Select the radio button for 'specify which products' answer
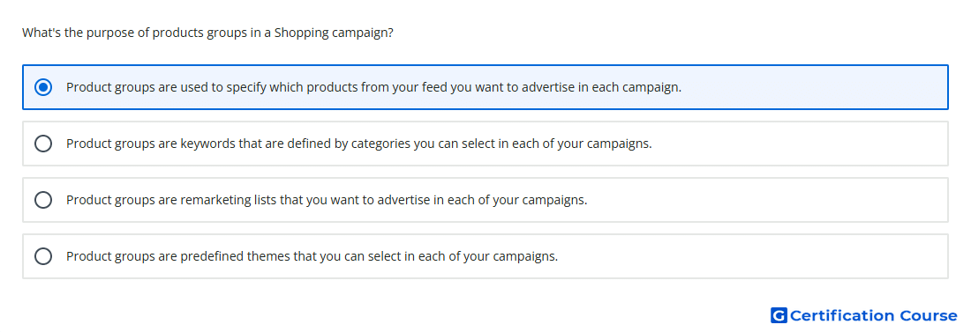This screenshot has width=971, height=332. pyautogui.click(x=43, y=87)
